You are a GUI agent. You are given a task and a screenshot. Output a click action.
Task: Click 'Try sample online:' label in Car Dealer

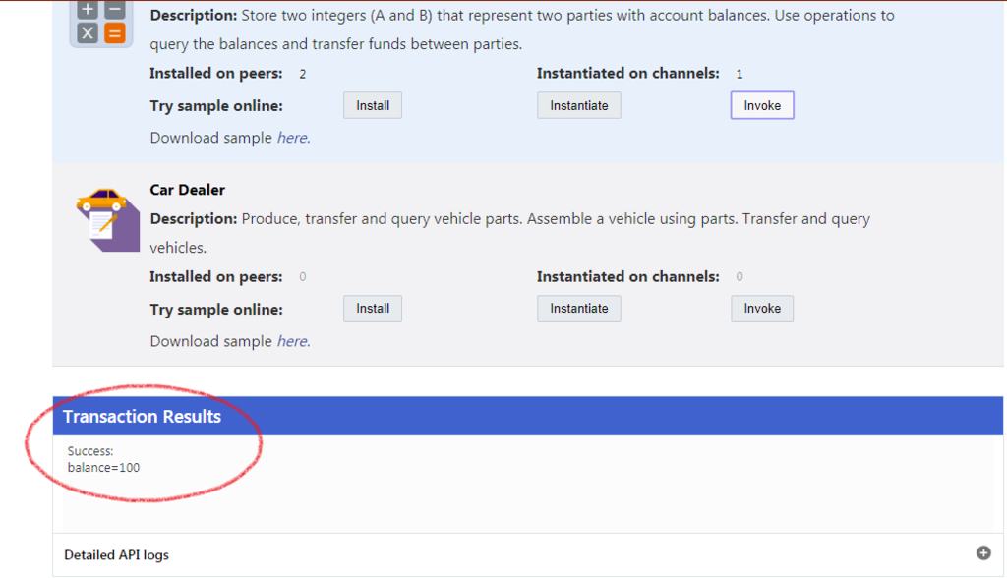pos(215,310)
